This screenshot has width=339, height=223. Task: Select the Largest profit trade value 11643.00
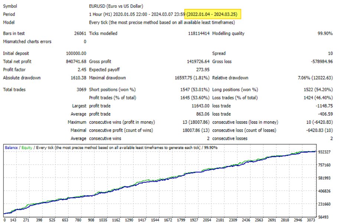[x=199, y=106]
